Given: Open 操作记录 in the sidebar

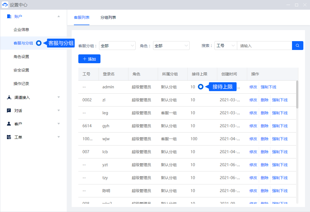Looking at the screenshot, I should (21, 84).
